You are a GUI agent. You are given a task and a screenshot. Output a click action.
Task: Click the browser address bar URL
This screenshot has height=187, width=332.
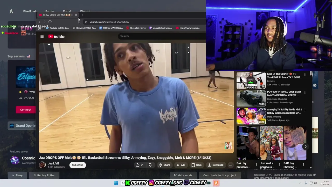click(x=109, y=22)
